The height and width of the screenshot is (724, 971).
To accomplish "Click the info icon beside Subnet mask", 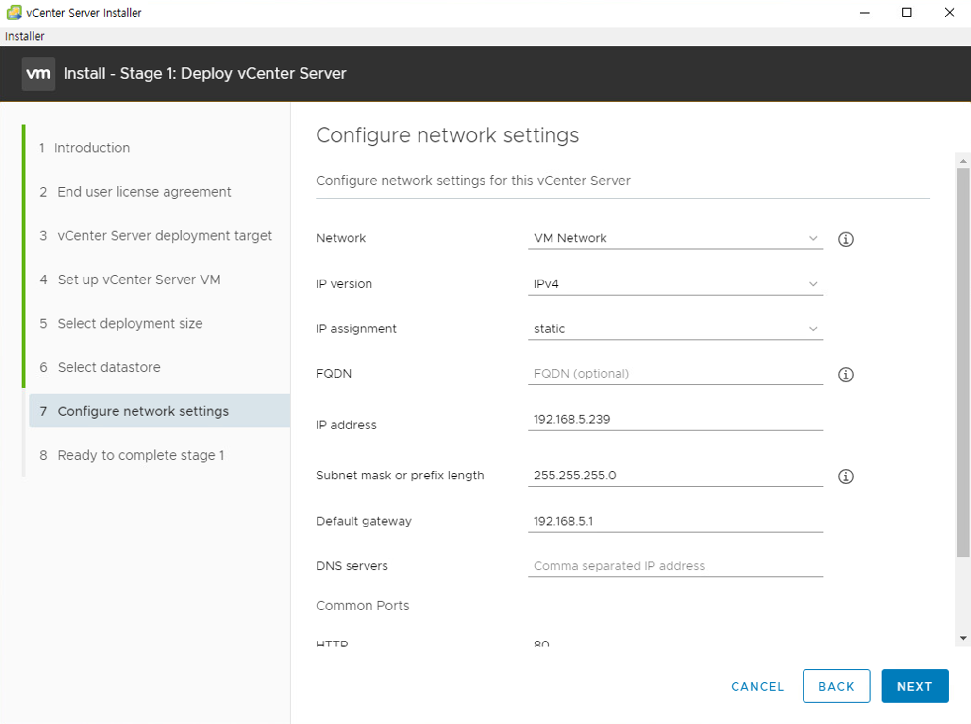I will 845,477.
